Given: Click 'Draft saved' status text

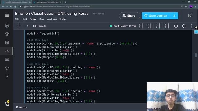Looking at the screenshot, I should coord(98,14).
